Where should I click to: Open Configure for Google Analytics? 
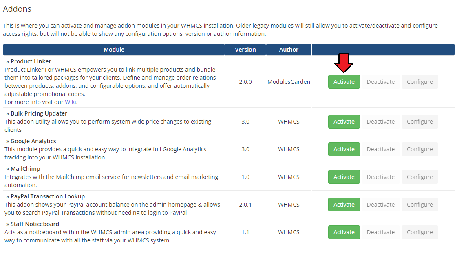419,149
